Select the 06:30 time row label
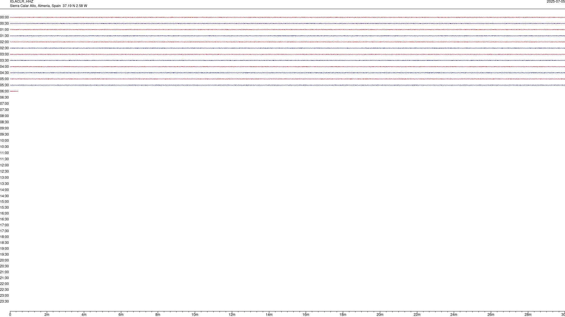 (x=4, y=97)
